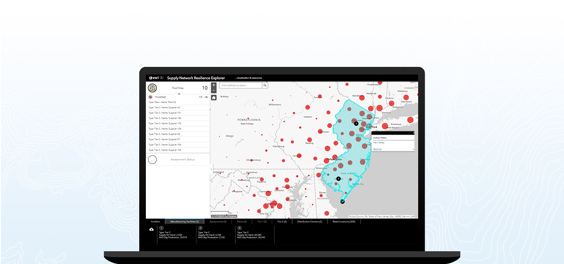This screenshot has height=264, width=564.
Task: Click the red Impacted symbol icon
Action: click(x=151, y=97)
